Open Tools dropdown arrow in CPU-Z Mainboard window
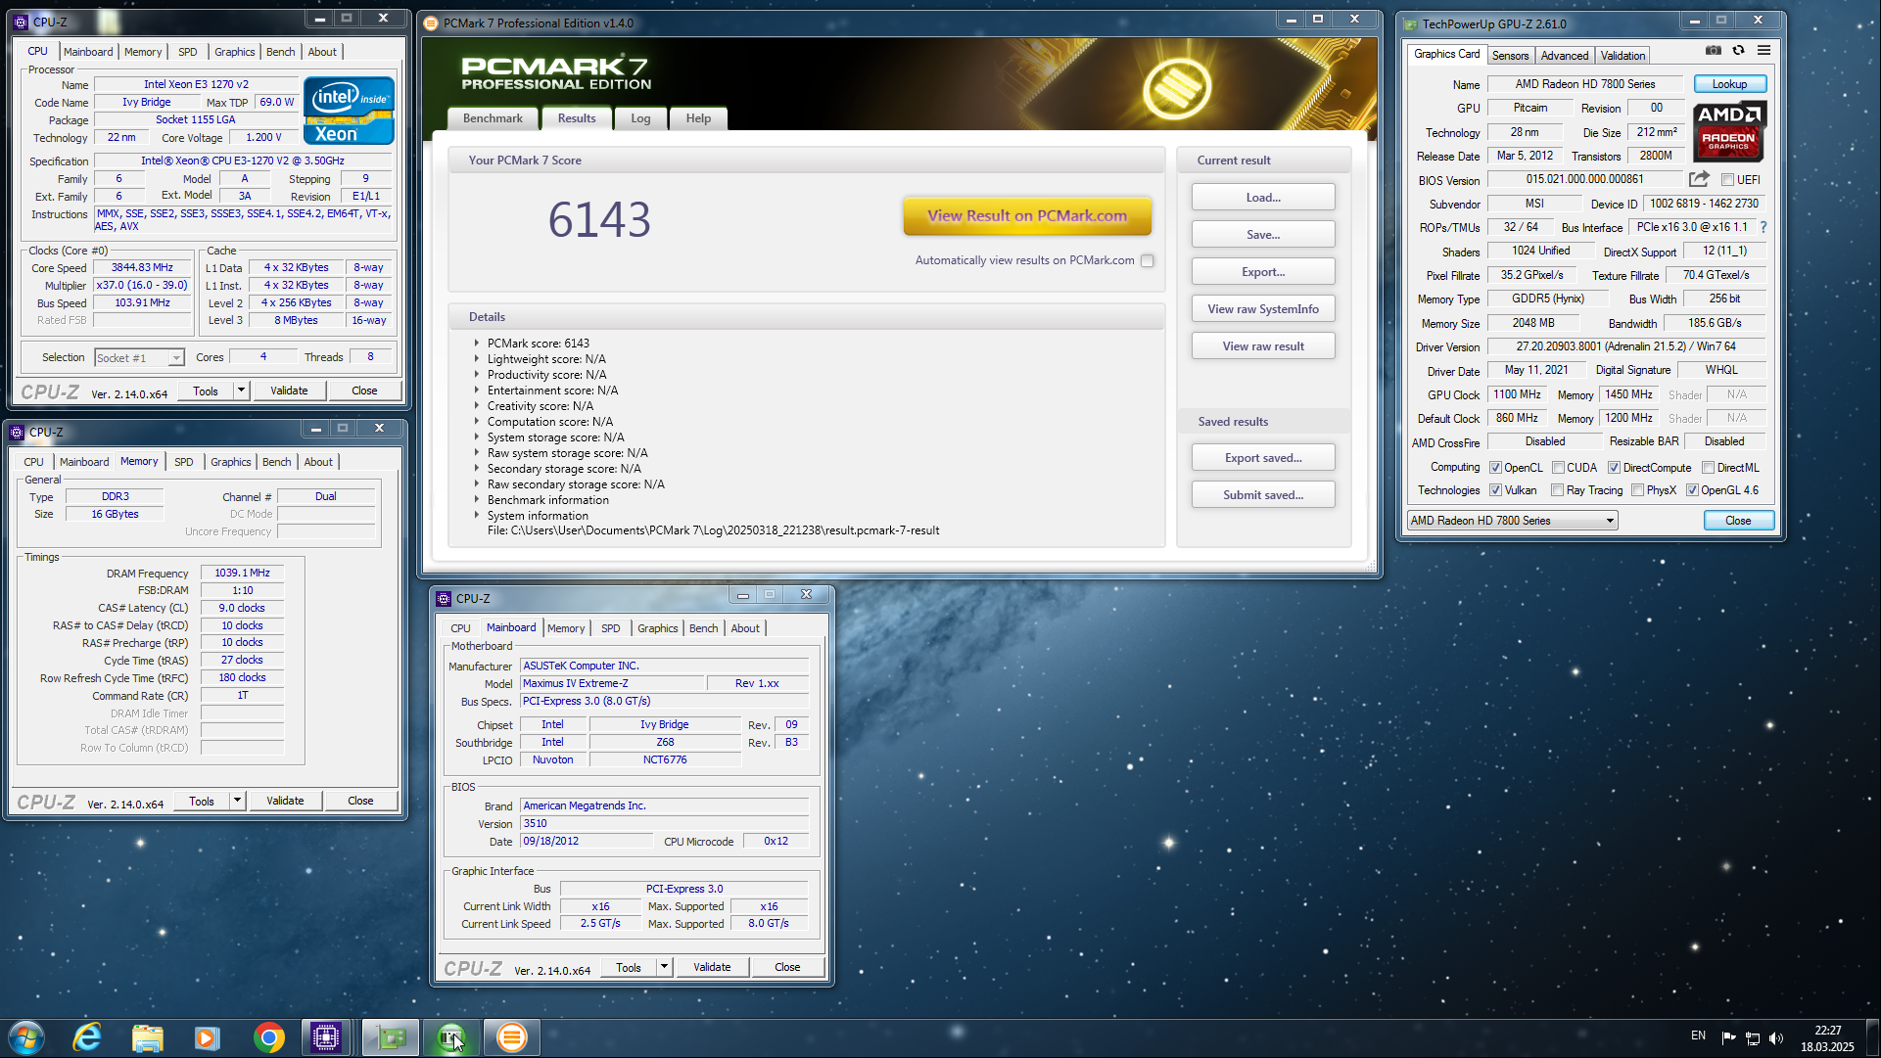The image size is (1881, 1058). coord(664,967)
